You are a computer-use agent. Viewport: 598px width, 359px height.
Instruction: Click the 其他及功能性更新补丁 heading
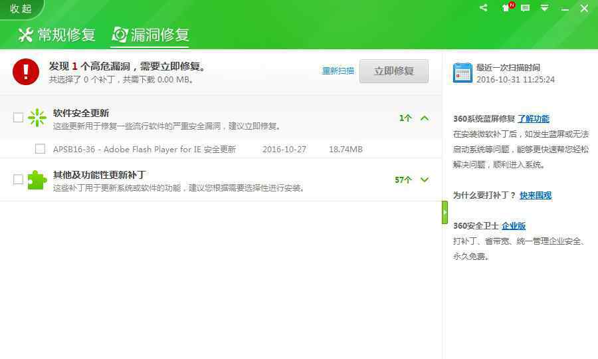click(99, 175)
